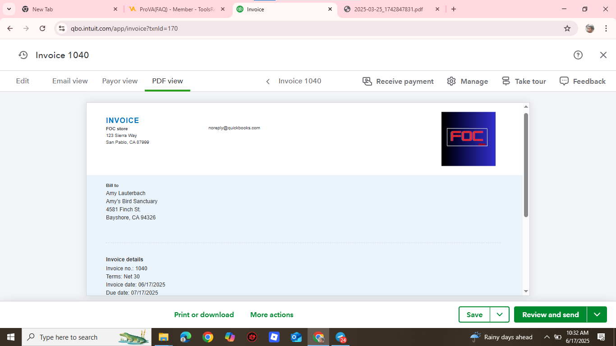
Task: Switch to the New Tab browser tab
Action: 70,9
